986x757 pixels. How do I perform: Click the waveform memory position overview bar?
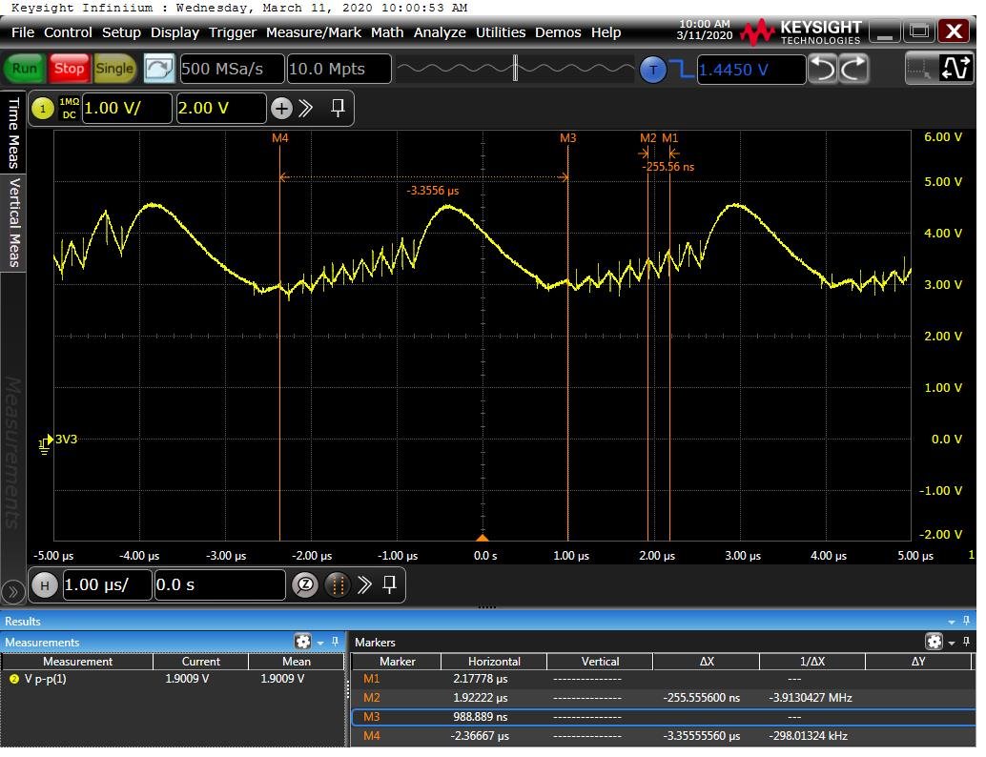click(x=516, y=69)
